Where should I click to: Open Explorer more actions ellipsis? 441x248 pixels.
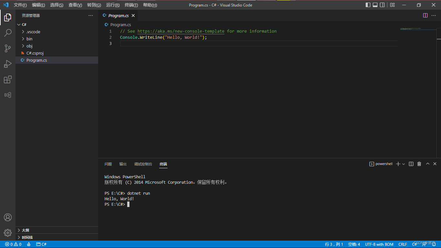click(x=91, y=15)
